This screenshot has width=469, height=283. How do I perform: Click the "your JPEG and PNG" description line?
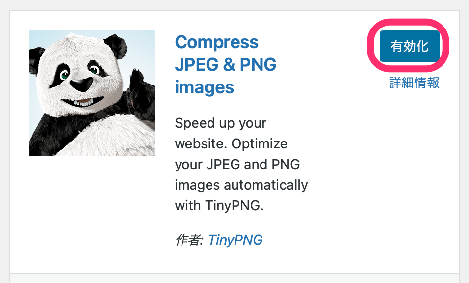coord(237,164)
